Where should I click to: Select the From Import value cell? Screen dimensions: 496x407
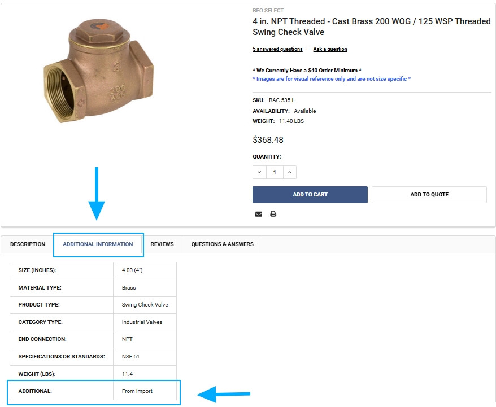coord(137,391)
